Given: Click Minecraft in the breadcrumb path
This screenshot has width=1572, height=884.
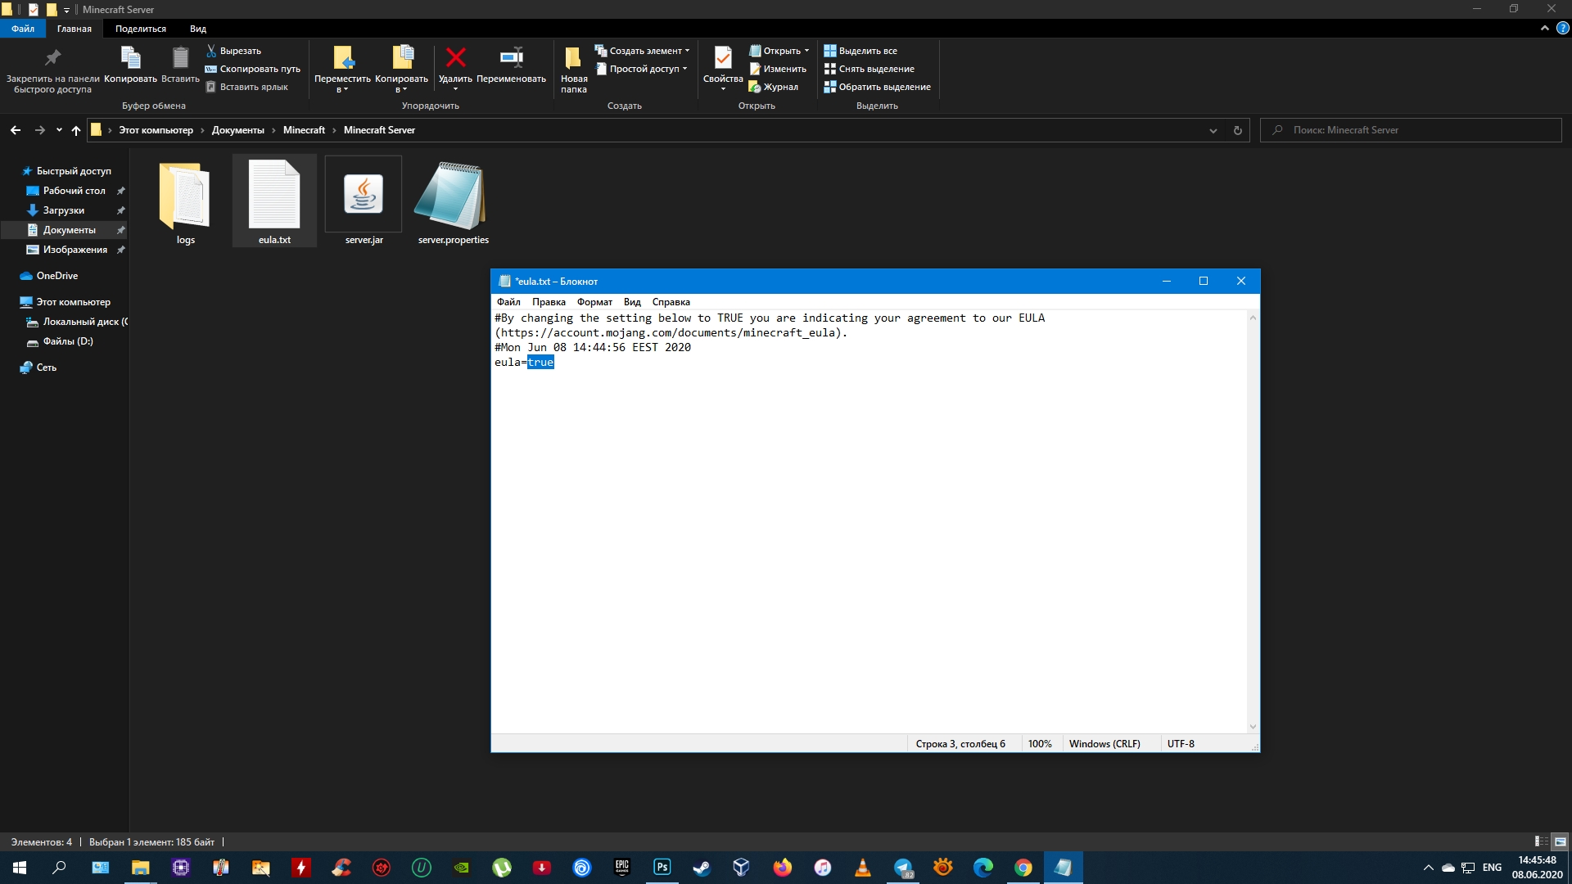Looking at the screenshot, I should [304, 130].
